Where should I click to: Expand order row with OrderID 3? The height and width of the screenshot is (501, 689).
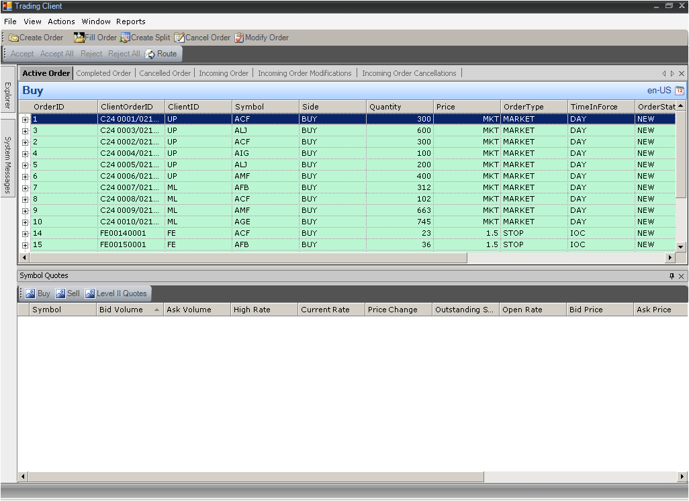point(26,131)
